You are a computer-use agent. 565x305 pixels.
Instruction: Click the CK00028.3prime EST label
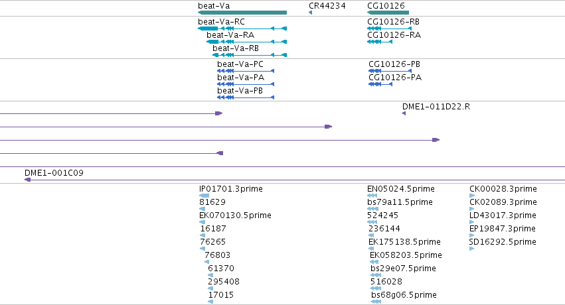(503, 189)
